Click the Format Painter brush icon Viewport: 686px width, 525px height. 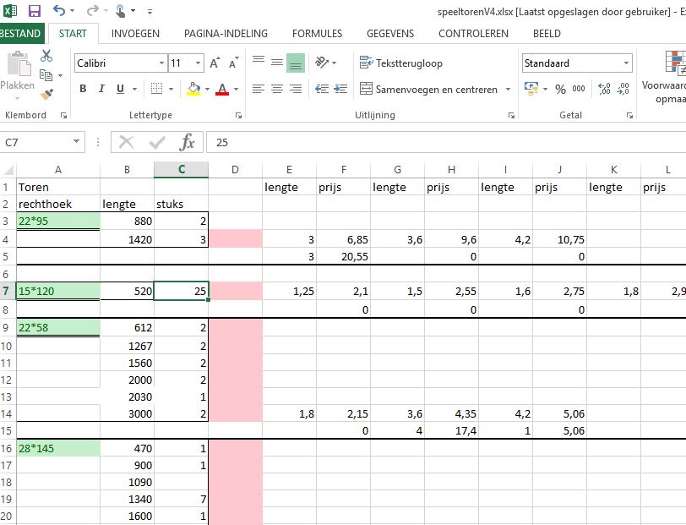click(x=46, y=95)
